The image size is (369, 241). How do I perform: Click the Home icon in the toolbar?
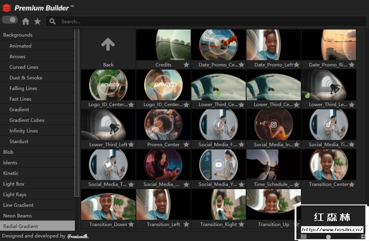26,21
